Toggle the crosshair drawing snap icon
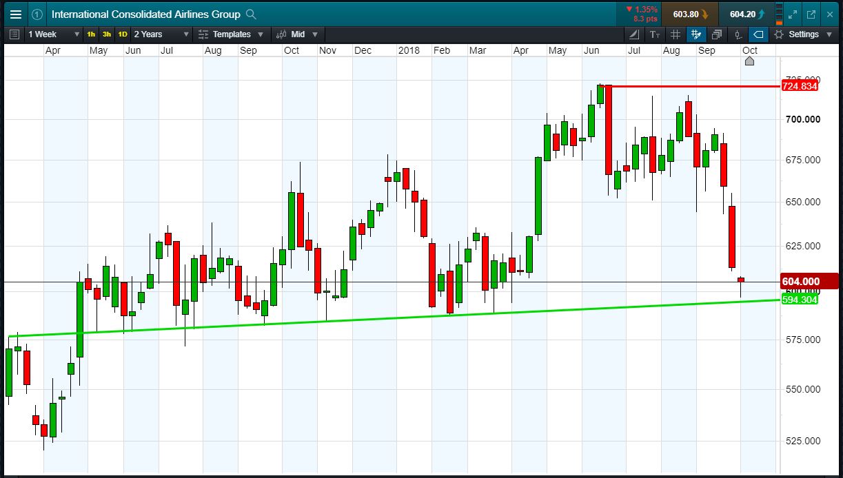843x478 pixels. pos(696,34)
